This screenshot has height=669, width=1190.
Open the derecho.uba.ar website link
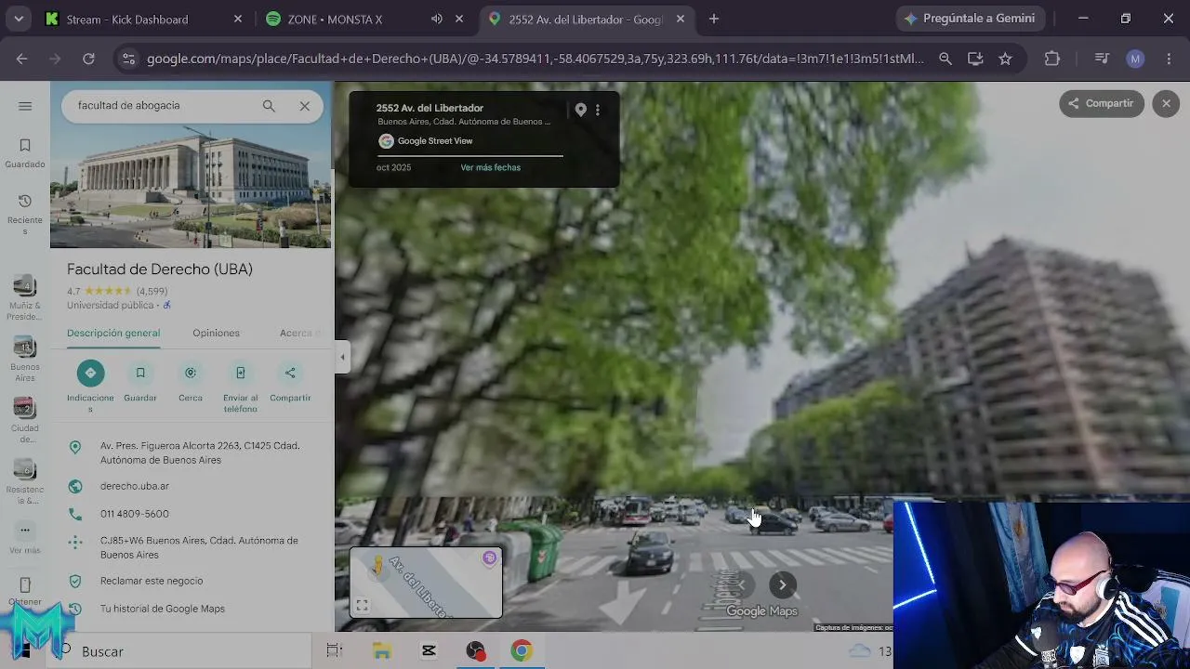135,486
